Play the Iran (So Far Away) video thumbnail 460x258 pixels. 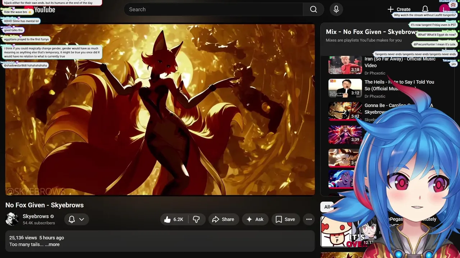tap(345, 65)
